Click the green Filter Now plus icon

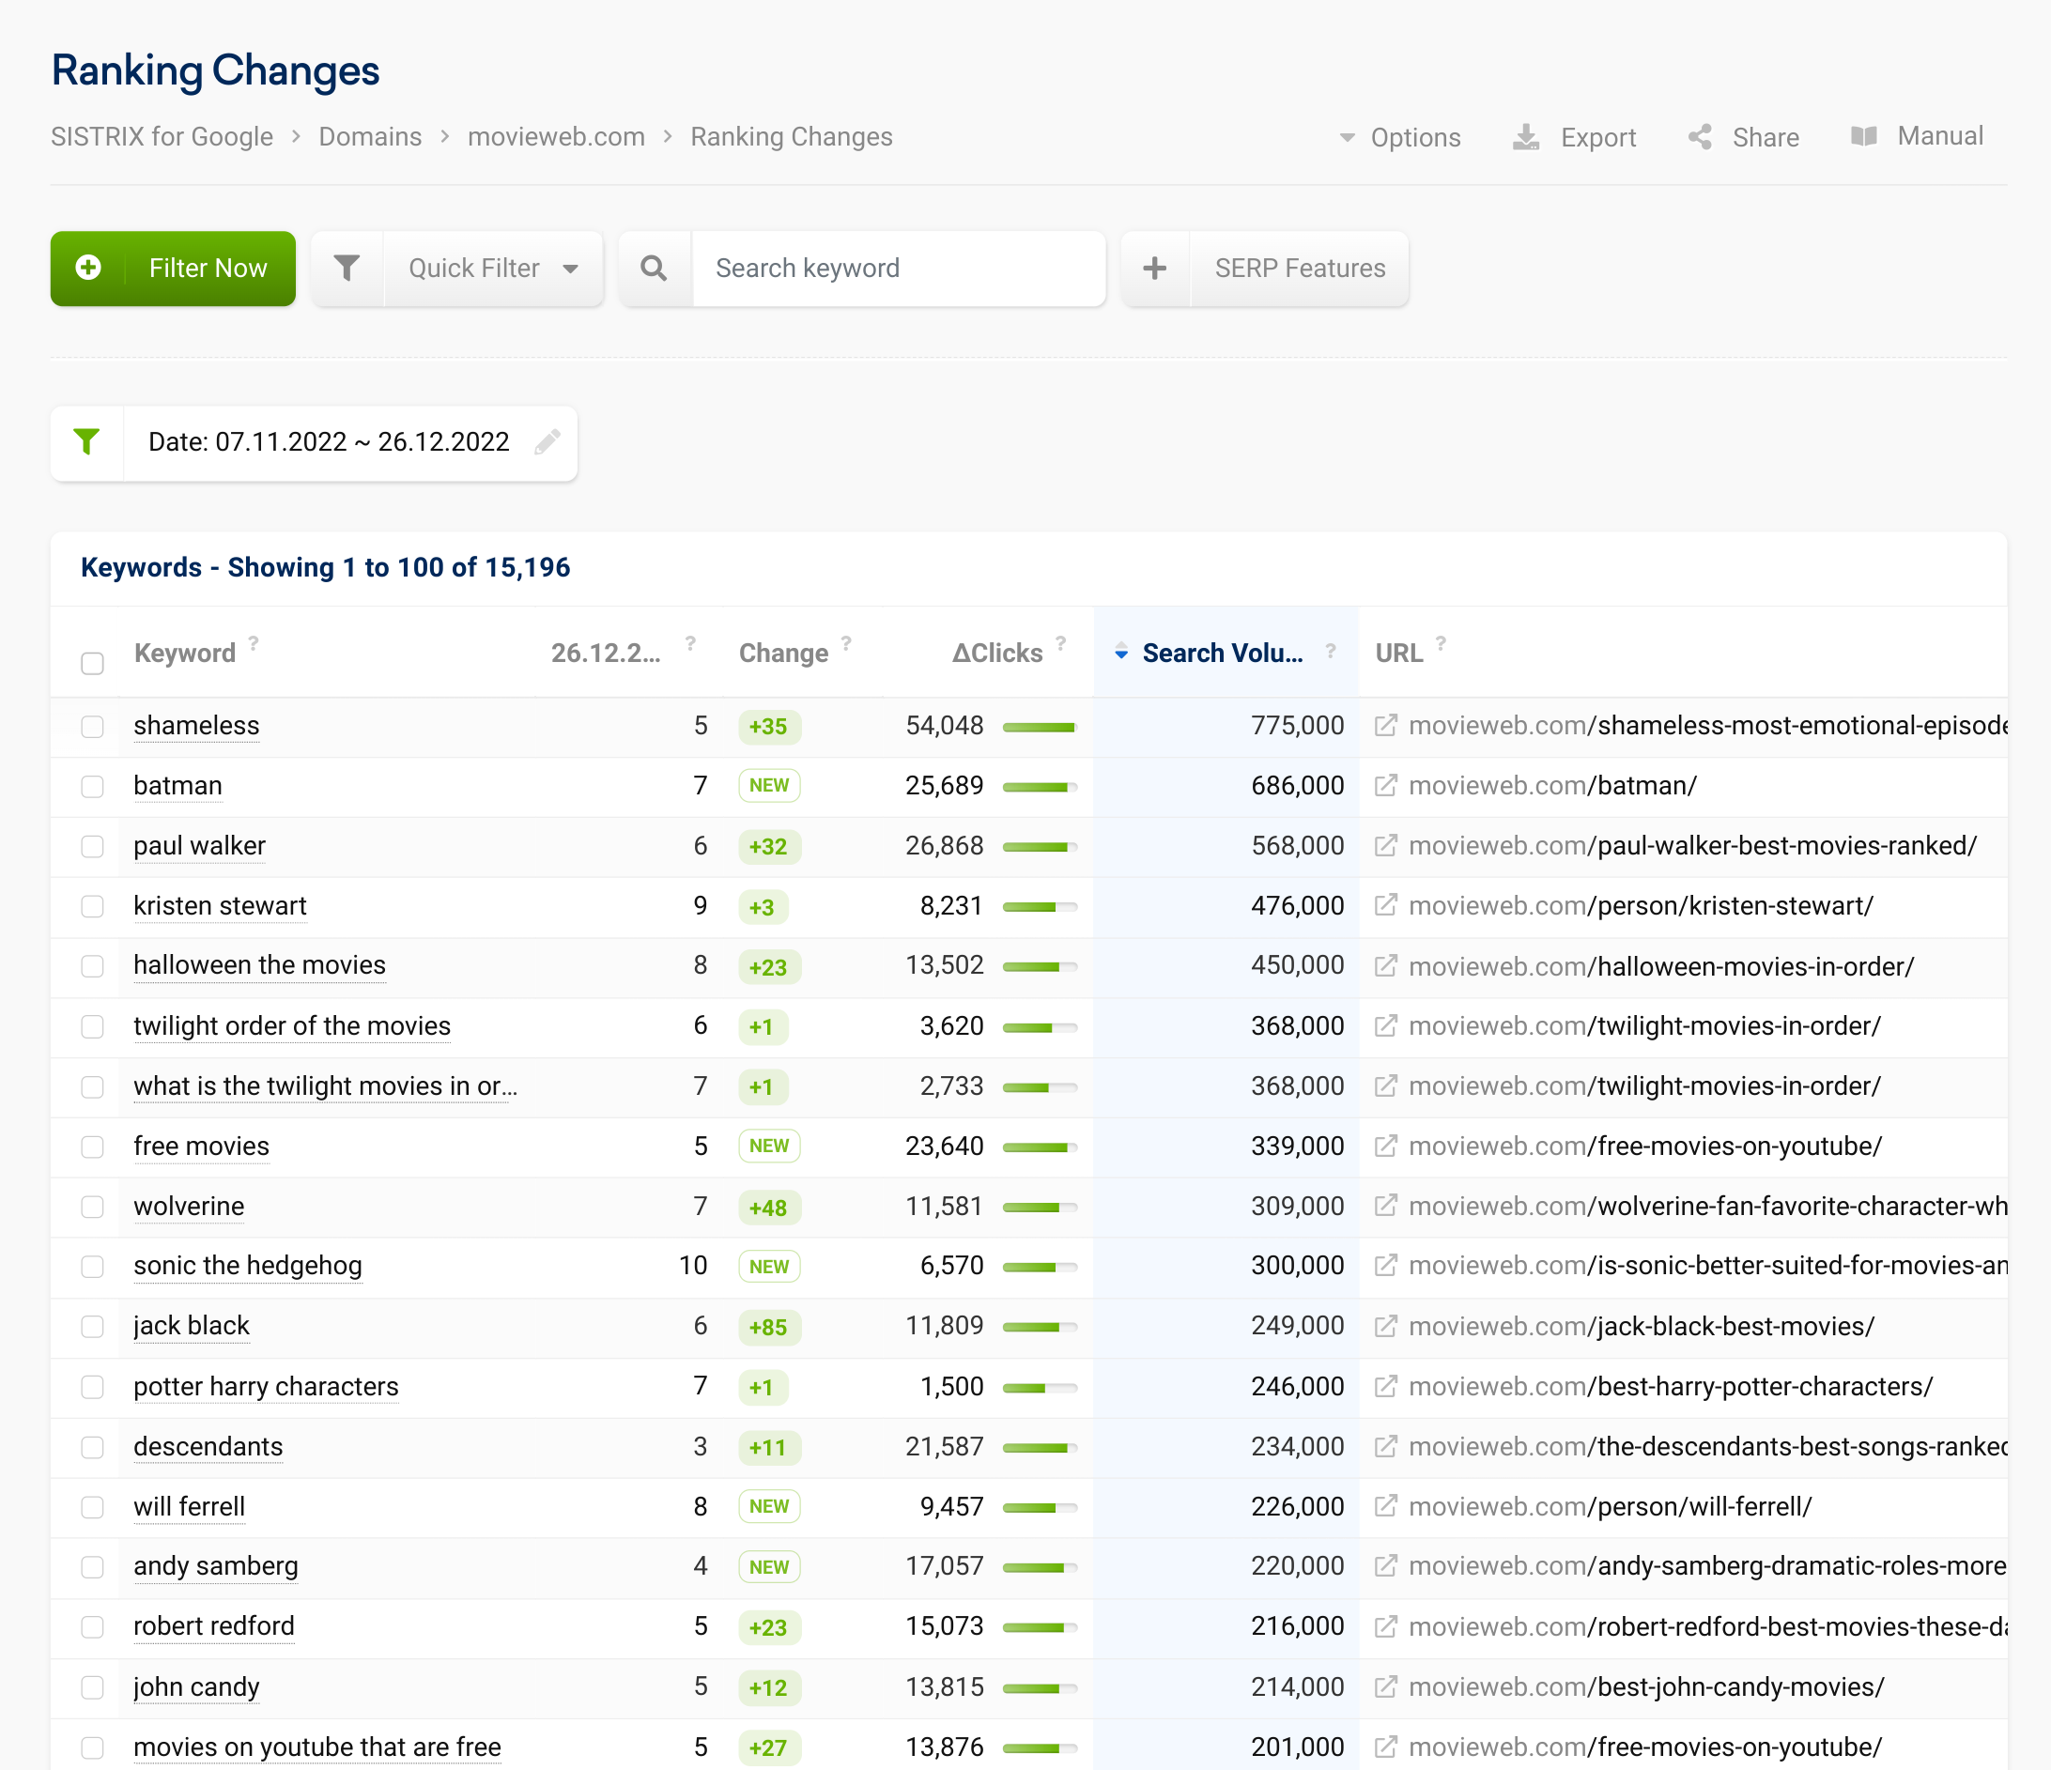[x=88, y=268]
